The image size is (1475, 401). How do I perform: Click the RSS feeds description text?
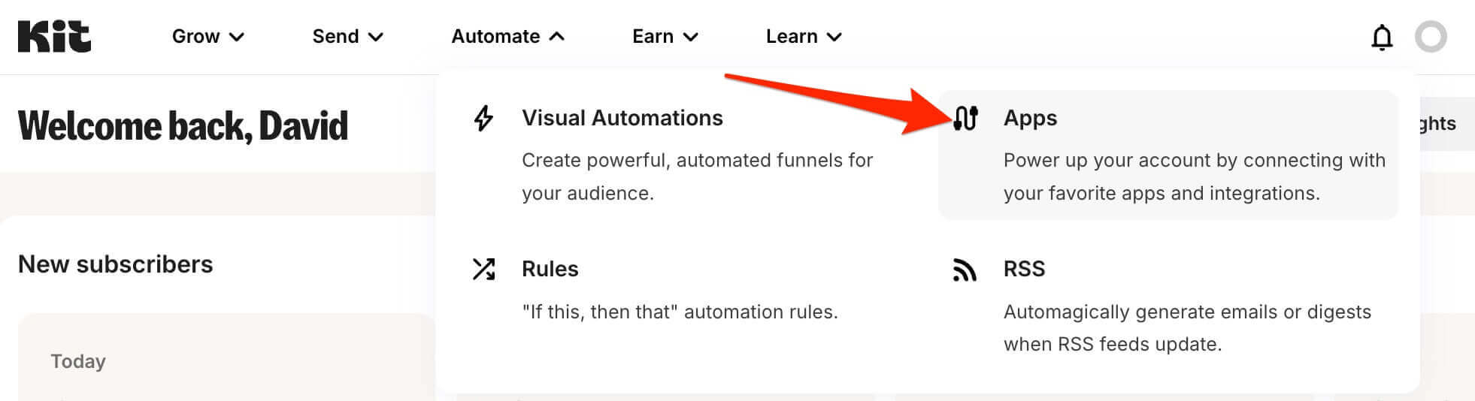[1186, 327]
